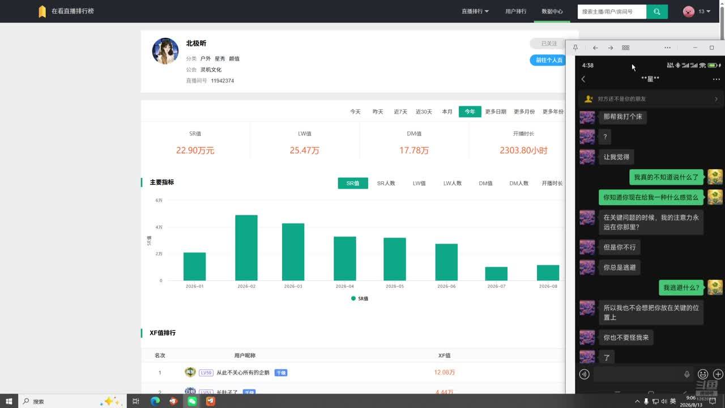Click the 北极昕 streamer profile avatar
Image resolution: width=725 pixels, height=408 pixels.
[165, 51]
